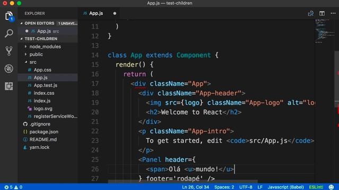This screenshot has width=339, height=190.
Task: Open the editor More Actions ellipsis
Action: (x=333, y=13)
